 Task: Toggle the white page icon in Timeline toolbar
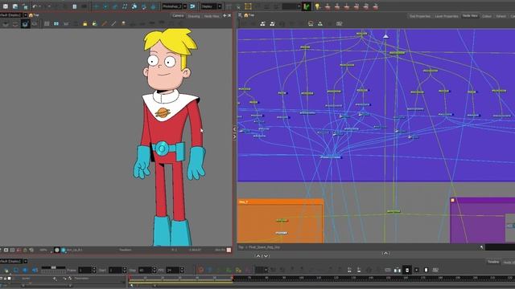(x=426, y=270)
